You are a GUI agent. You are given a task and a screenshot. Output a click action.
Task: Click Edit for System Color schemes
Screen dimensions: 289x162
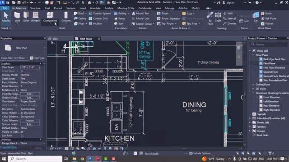[x=30, y=124]
